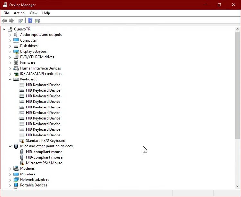Screen dimensions: 241x197
Task: Maximize the Device Manager window
Action: [x=219, y=5]
